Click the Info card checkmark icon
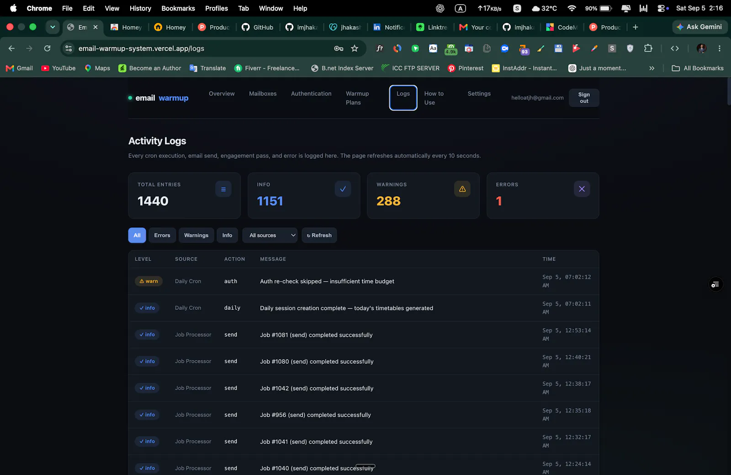The width and height of the screenshot is (731, 475). (x=343, y=189)
